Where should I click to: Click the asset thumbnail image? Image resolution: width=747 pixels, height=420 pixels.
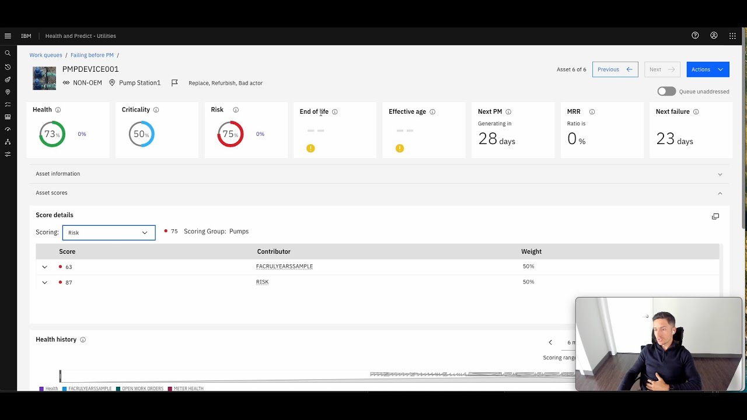(44, 78)
